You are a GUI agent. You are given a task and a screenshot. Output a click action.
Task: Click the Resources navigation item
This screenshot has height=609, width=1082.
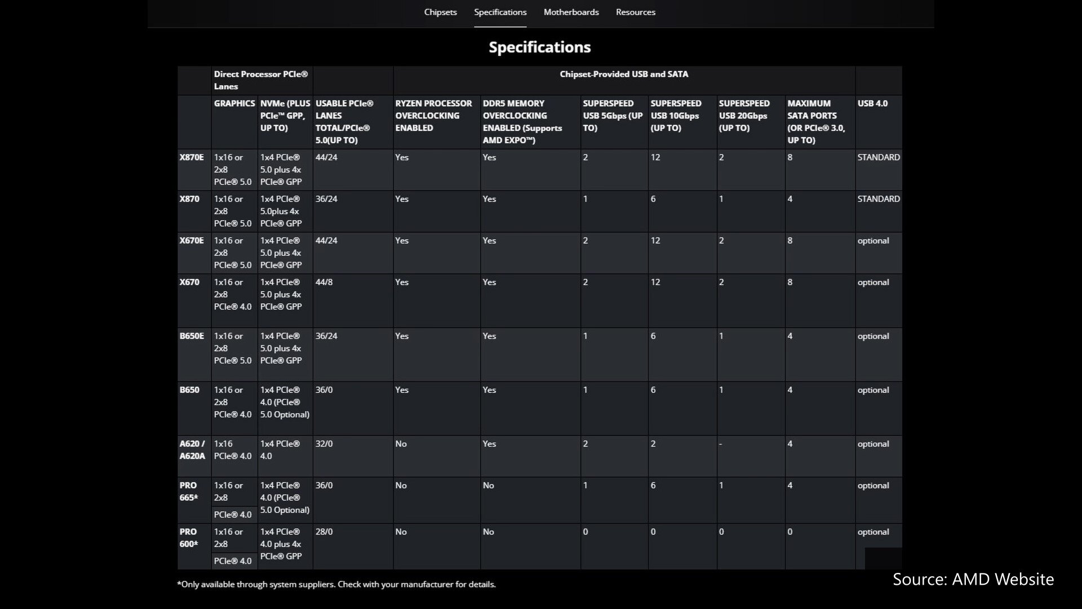tap(635, 12)
